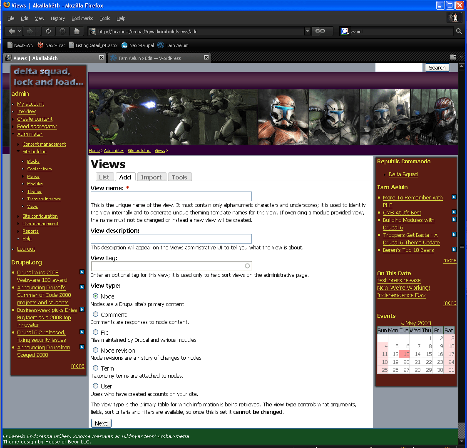Viewport: 467px width, 448px height.
Task: Click the Forward navigation arrow
Action: click(x=30, y=31)
